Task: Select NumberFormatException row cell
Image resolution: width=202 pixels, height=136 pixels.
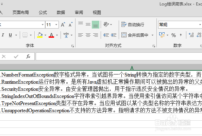Action: (x=101, y=74)
